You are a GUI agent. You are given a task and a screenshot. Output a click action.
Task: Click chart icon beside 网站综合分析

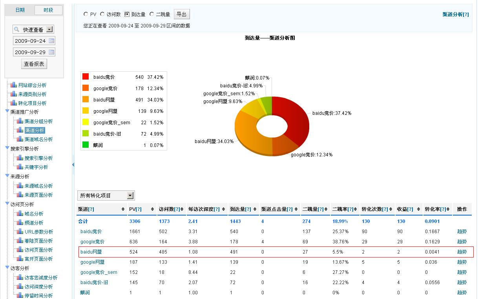(14, 85)
